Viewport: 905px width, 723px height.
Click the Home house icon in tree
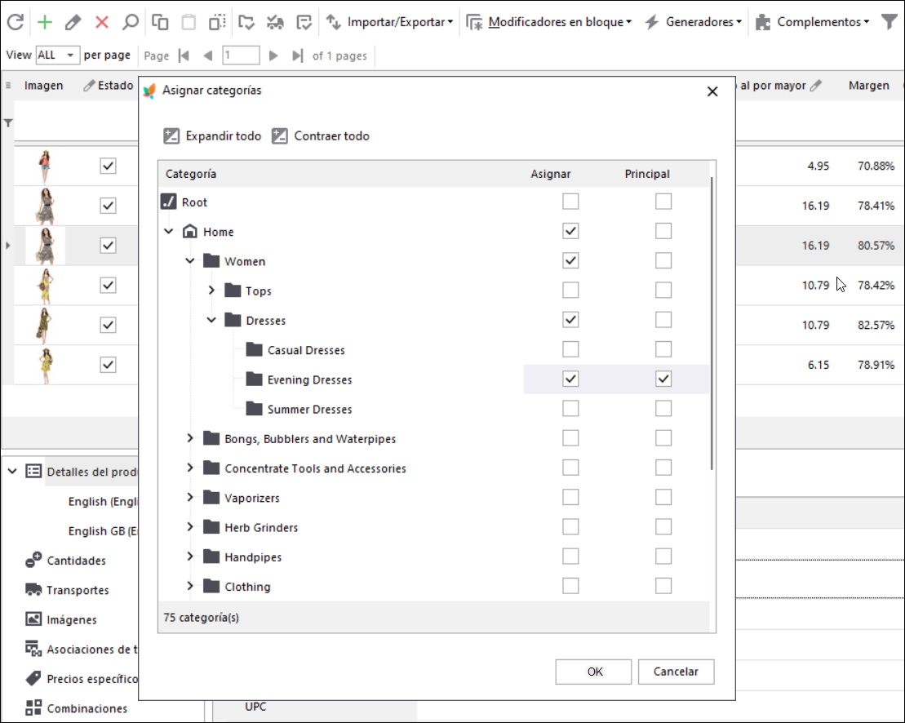190,232
